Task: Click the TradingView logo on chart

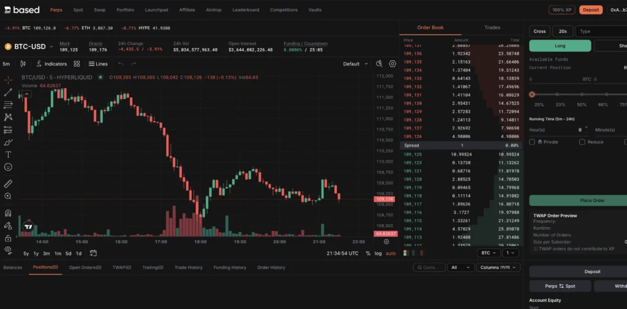Action: click(28, 227)
